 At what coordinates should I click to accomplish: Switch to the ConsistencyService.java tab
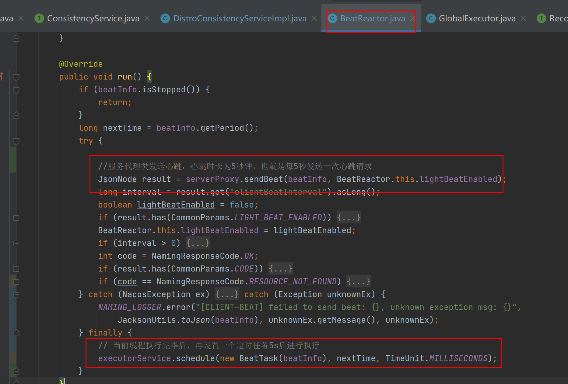(93, 19)
